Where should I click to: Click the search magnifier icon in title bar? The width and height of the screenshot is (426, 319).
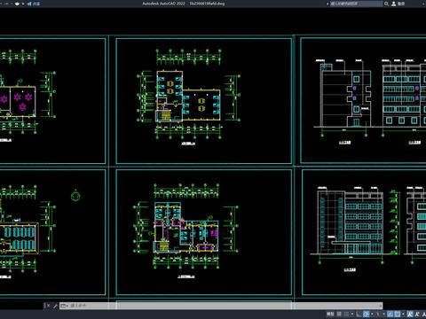coord(386,4)
